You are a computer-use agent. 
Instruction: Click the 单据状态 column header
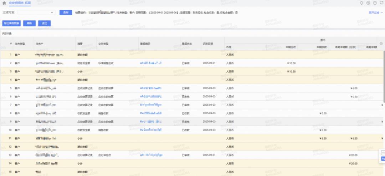click(x=187, y=44)
